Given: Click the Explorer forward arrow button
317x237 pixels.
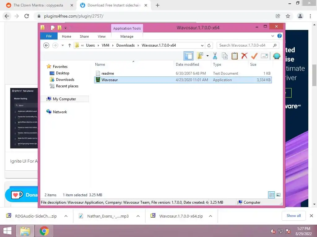Looking at the screenshot, I should pos(55,45).
